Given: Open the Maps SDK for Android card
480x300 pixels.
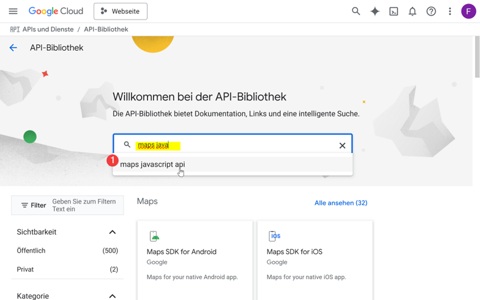Looking at the screenshot, I should tap(195, 260).
